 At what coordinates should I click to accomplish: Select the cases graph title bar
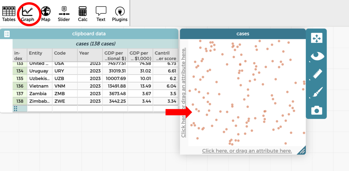click(243, 34)
